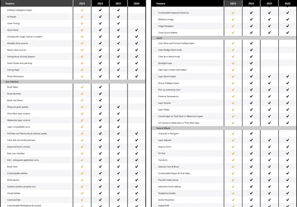This screenshot has height=207, width=297.
Task: Click Convert layer to Thick Paint or Watercolor Layers
Action: point(180,116)
